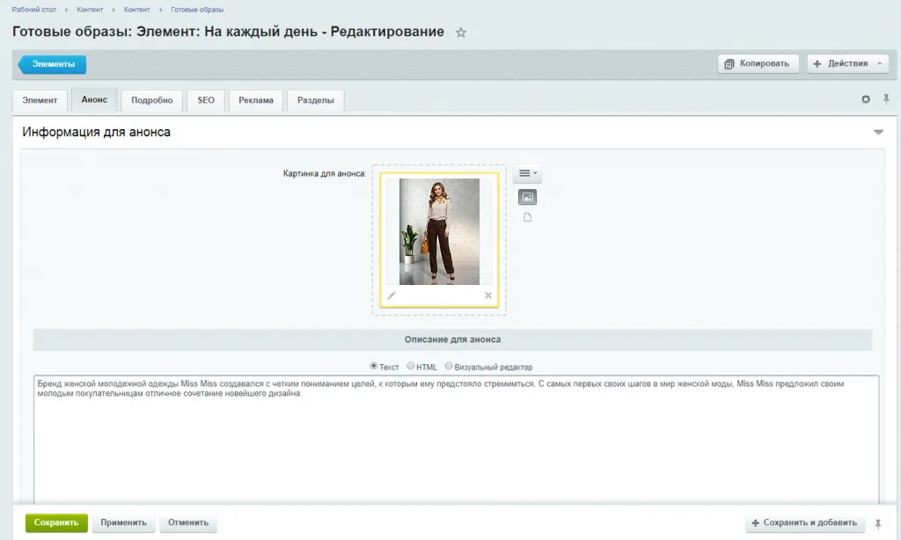Pin the tabs with the pushpin icon

click(886, 99)
